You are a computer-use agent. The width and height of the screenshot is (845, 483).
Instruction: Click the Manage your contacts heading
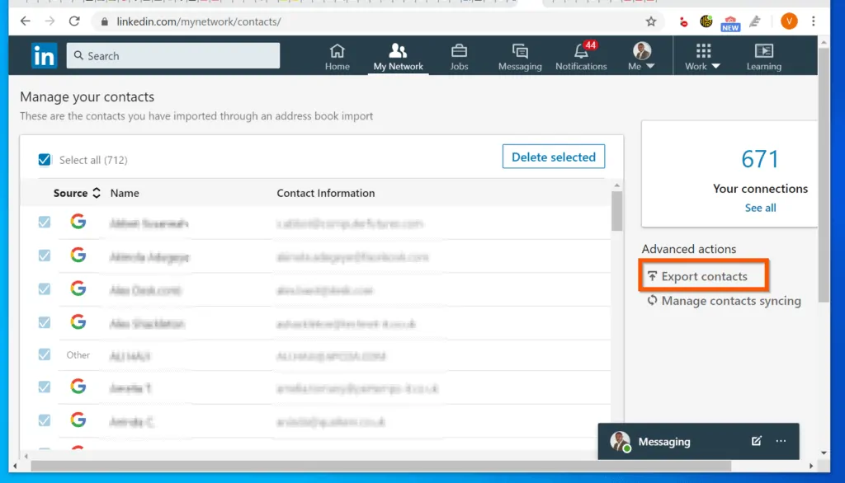pos(87,97)
